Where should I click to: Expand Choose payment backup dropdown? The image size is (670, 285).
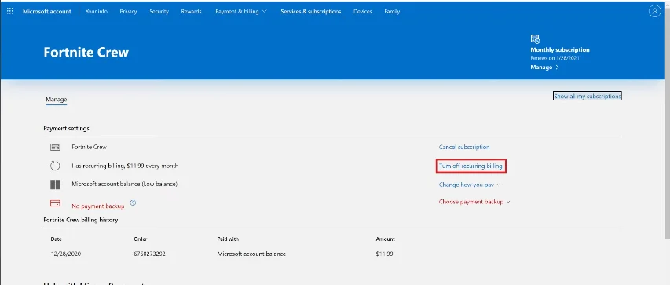(x=474, y=202)
